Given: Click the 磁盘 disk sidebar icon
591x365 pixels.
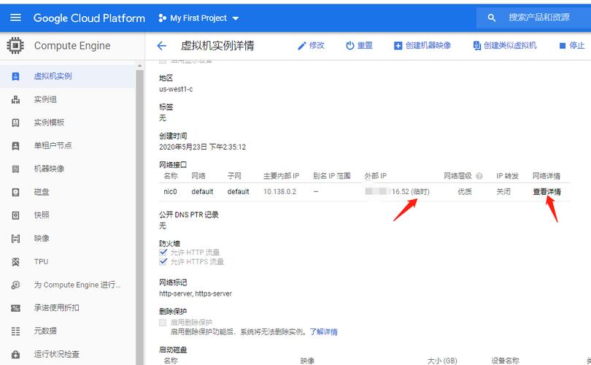Looking at the screenshot, I should [15, 192].
